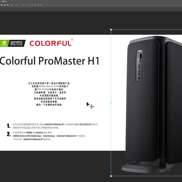This screenshot has height=182, width=182.
Task: Select the NVIDIA GeForce RTX Studio badge
Action: point(13,43)
